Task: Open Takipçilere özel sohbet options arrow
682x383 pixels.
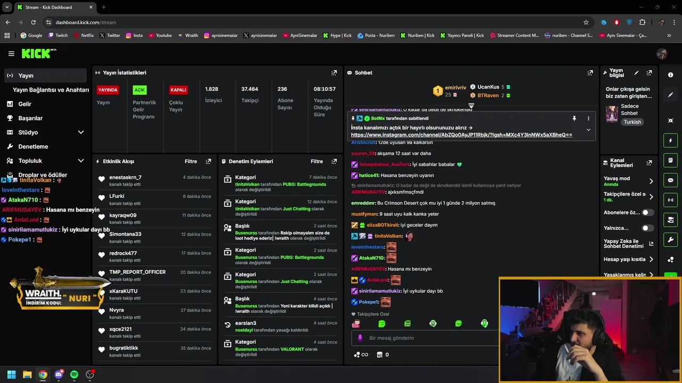Action: [x=651, y=197]
